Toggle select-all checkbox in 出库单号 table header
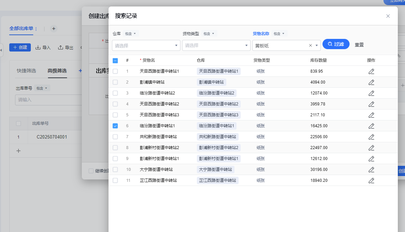The height and width of the screenshot is (232, 405). point(18,124)
